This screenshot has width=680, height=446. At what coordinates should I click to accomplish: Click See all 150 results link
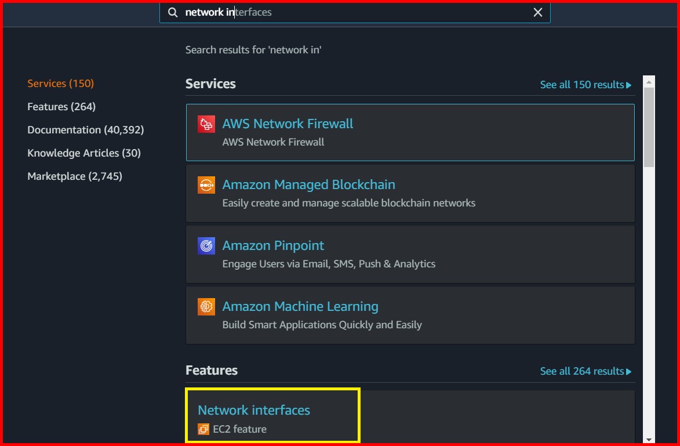(x=581, y=84)
